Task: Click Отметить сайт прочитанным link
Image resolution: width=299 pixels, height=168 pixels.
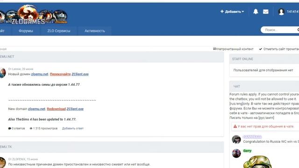Action: [281, 49]
